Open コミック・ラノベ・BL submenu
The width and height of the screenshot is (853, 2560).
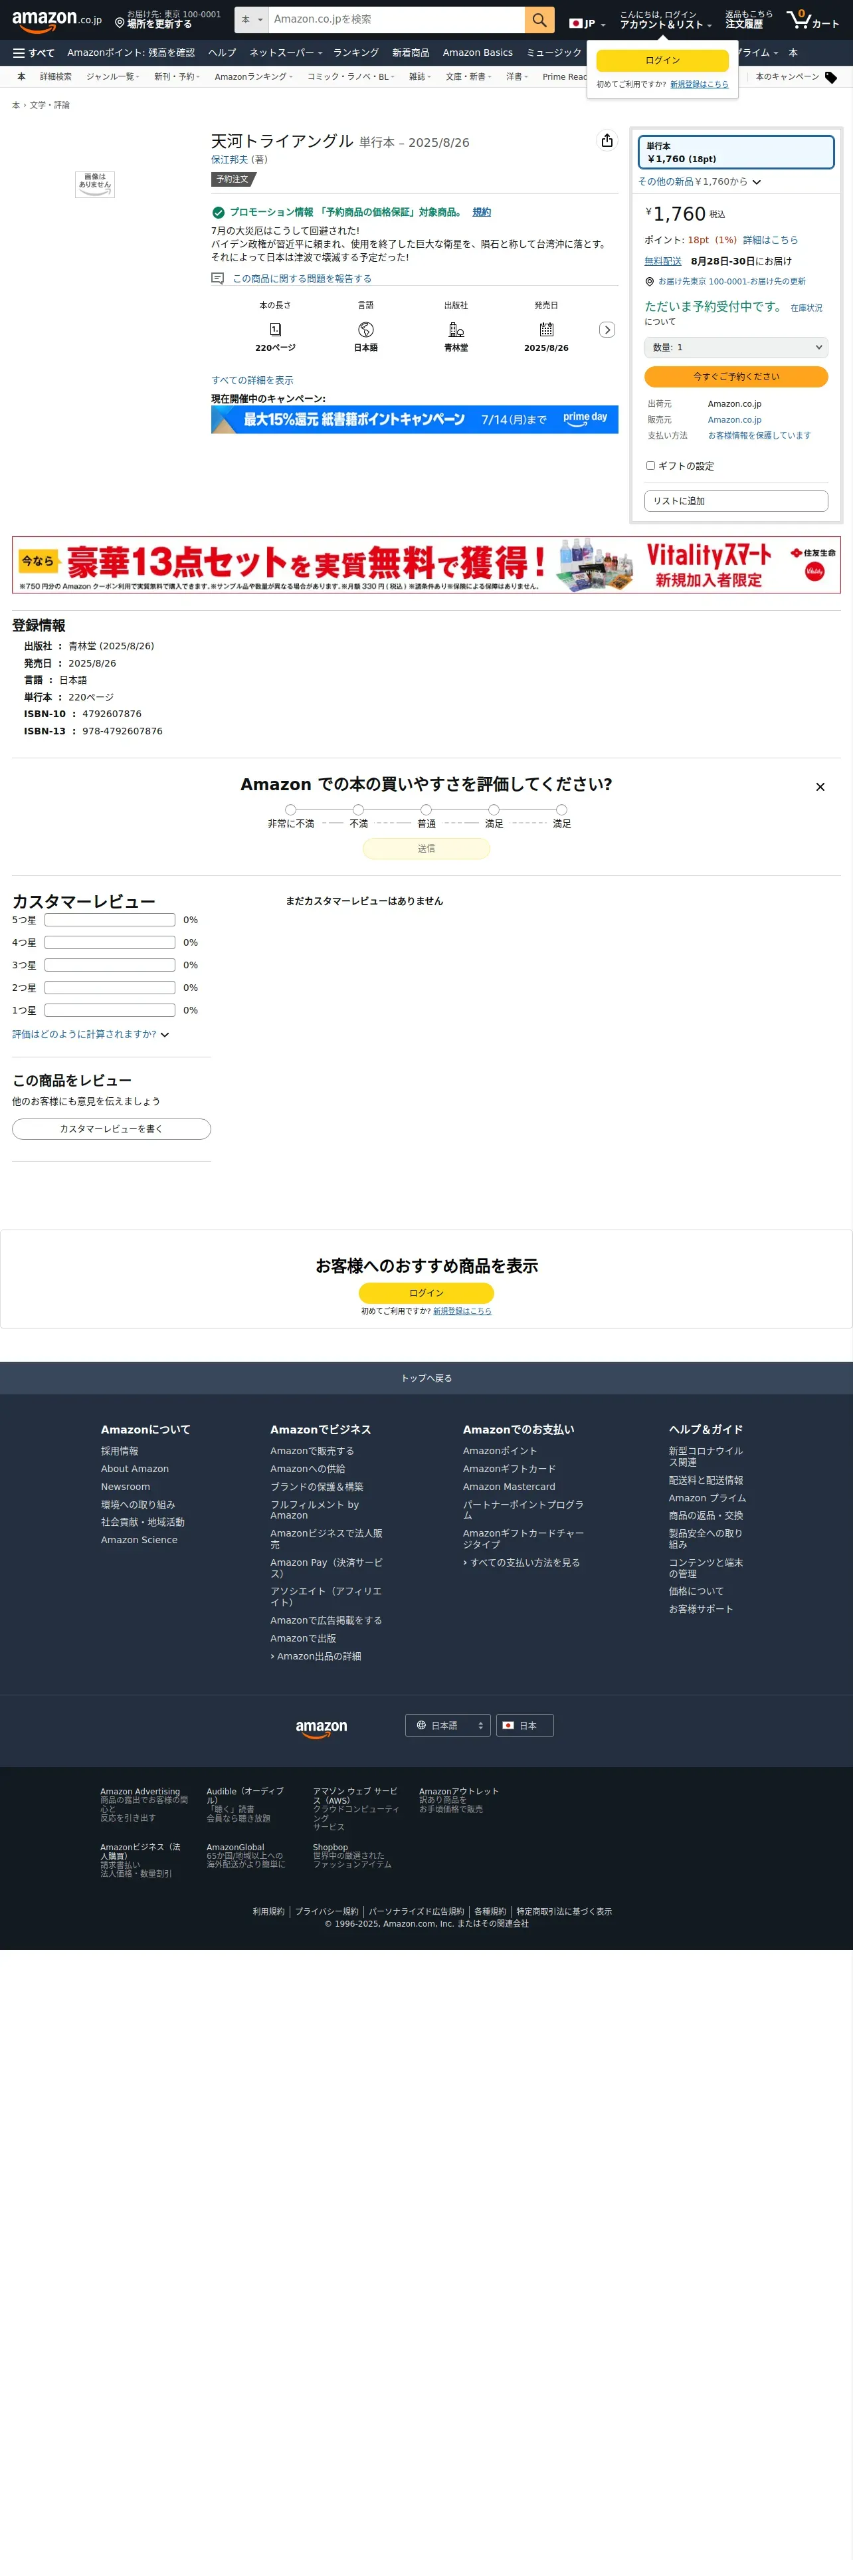click(351, 76)
